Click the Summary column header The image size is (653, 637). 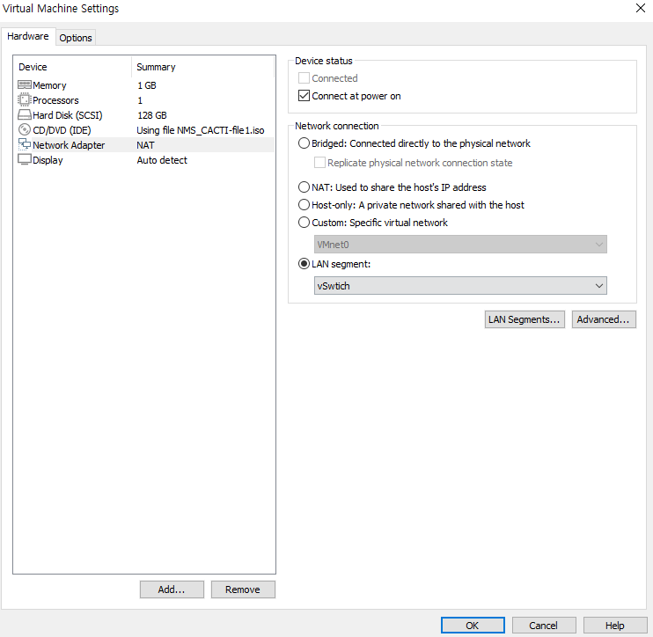coord(156,67)
